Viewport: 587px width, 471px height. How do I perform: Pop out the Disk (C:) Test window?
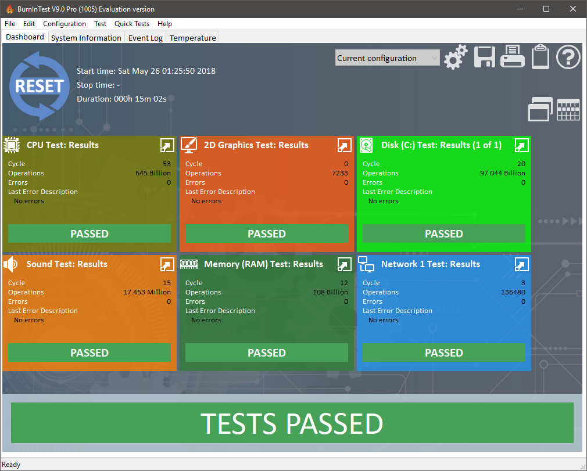click(521, 145)
